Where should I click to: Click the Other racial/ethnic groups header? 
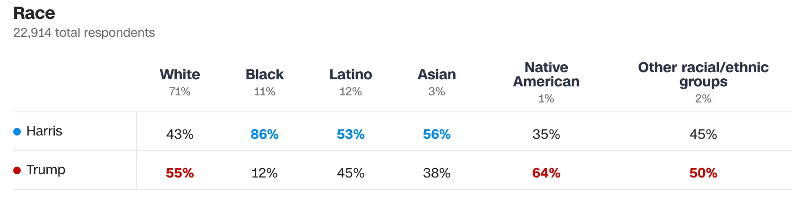point(703,75)
